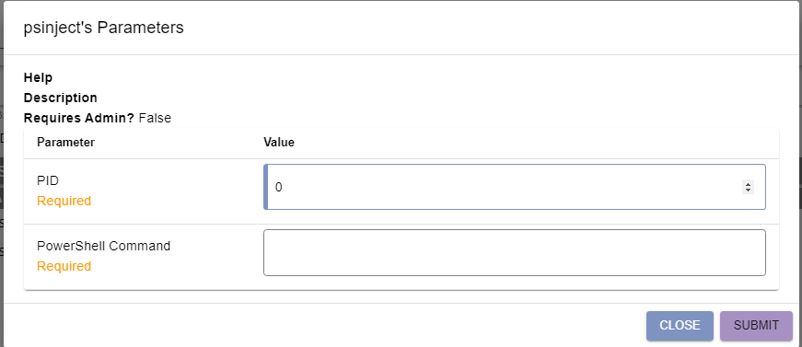Submit the psinject parameters

click(x=756, y=326)
